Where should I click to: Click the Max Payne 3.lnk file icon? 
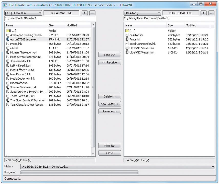(8, 74)
